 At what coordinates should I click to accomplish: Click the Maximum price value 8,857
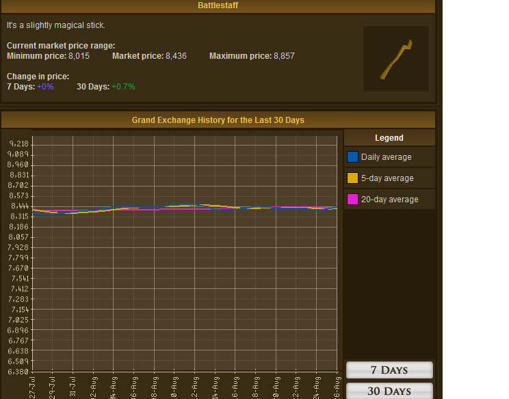284,56
